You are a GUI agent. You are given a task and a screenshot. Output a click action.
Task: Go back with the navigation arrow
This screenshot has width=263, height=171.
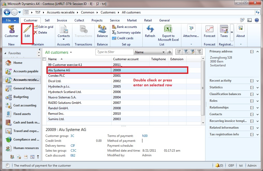click(7, 12)
